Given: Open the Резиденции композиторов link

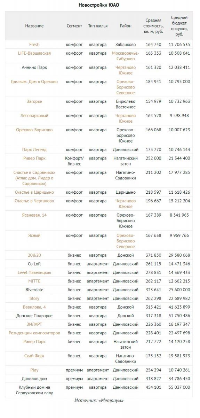Looking at the screenshot, I should [34, 333].
